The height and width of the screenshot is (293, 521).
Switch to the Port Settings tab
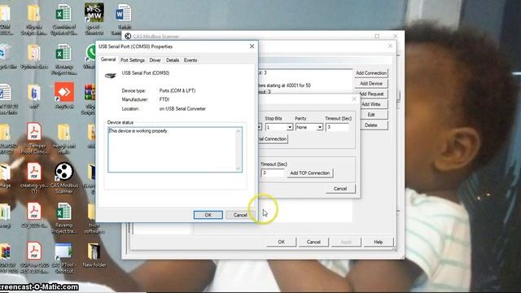tap(133, 60)
